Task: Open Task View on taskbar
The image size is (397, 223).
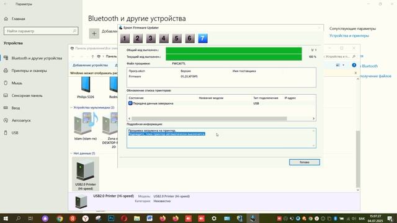Action: [30, 219]
